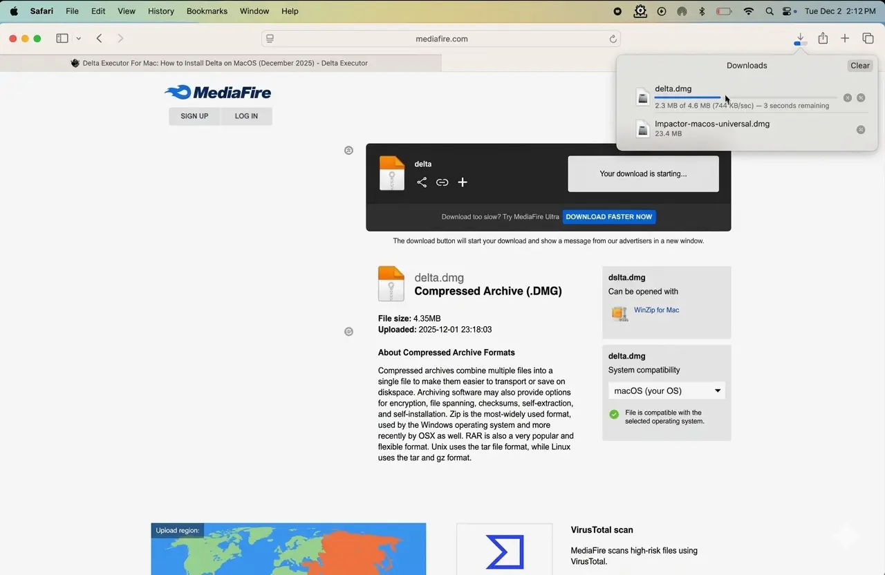Click the MediaFire logo
The image size is (885, 575).
pyautogui.click(x=218, y=92)
